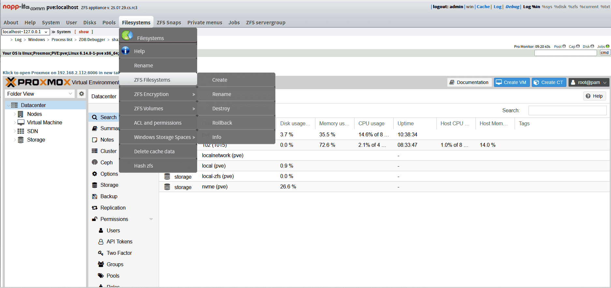
Task: Sort by the CPU usage column header
Action: click(374, 123)
